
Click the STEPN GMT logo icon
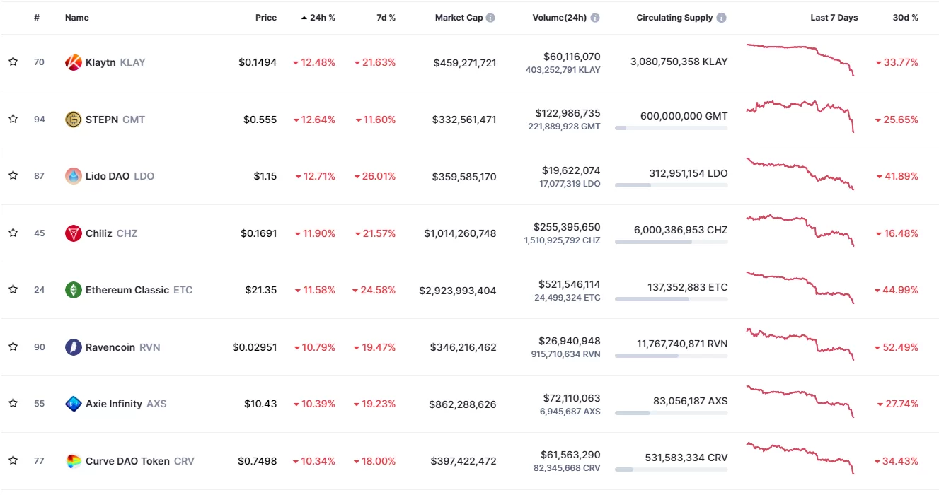coord(74,120)
